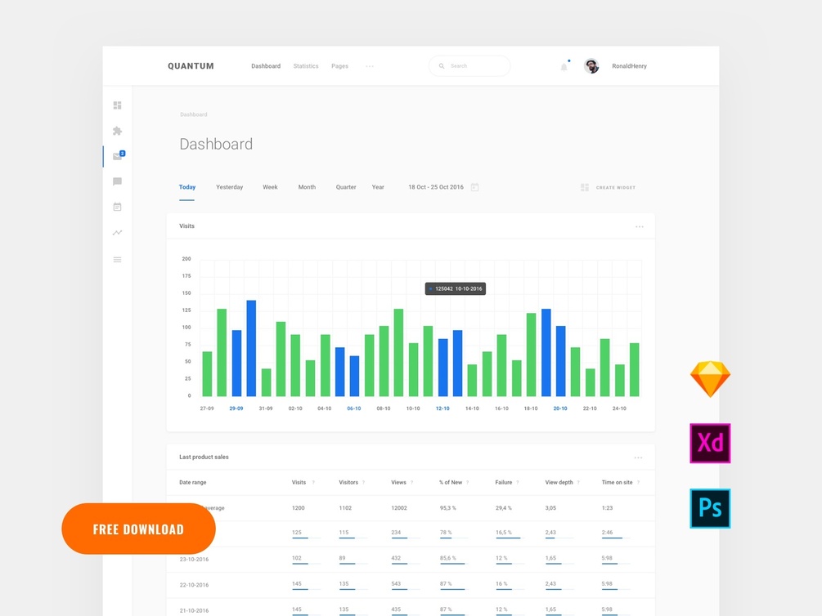The width and height of the screenshot is (822, 616).
Task: Click the magnifier icon in the search box
Action: [442, 66]
